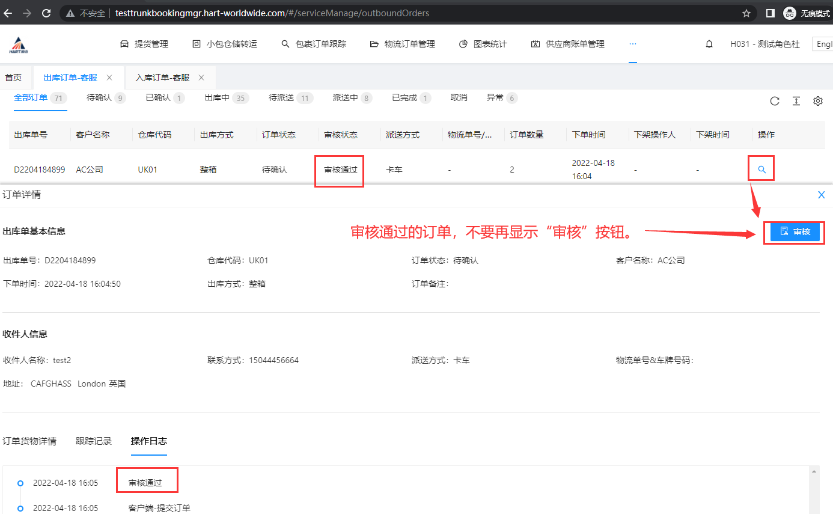This screenshot has width=833, height=514.
Task: Open the notification bell icon
Action: pos(709,44)
